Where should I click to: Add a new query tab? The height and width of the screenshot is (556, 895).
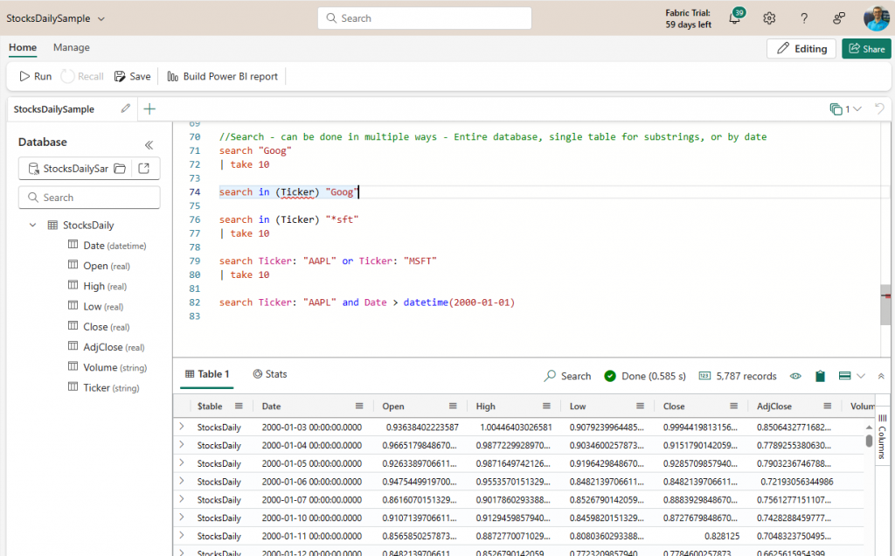[149, 108]
